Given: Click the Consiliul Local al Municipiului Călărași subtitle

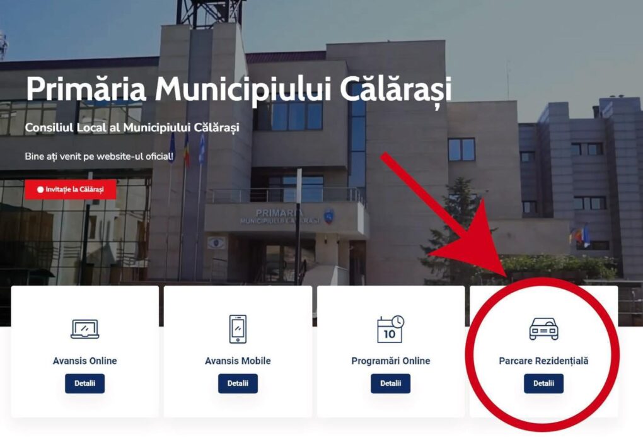Looking at the screenshot, I should tap(132, 127).
